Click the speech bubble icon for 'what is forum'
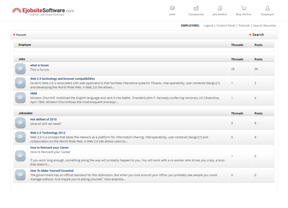 point(20,69)
